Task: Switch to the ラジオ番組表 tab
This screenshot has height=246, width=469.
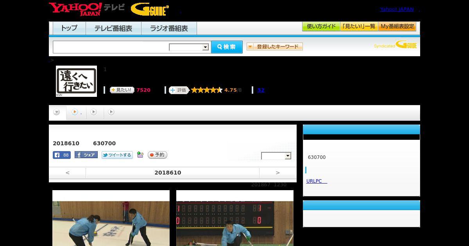Action: click(x=169, y=28)
